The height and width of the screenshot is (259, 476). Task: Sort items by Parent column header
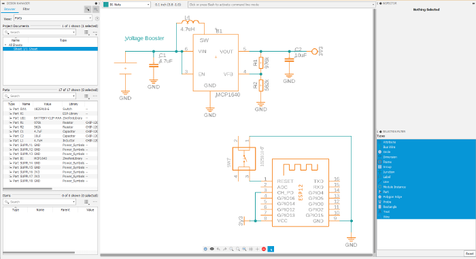(65, 210)
